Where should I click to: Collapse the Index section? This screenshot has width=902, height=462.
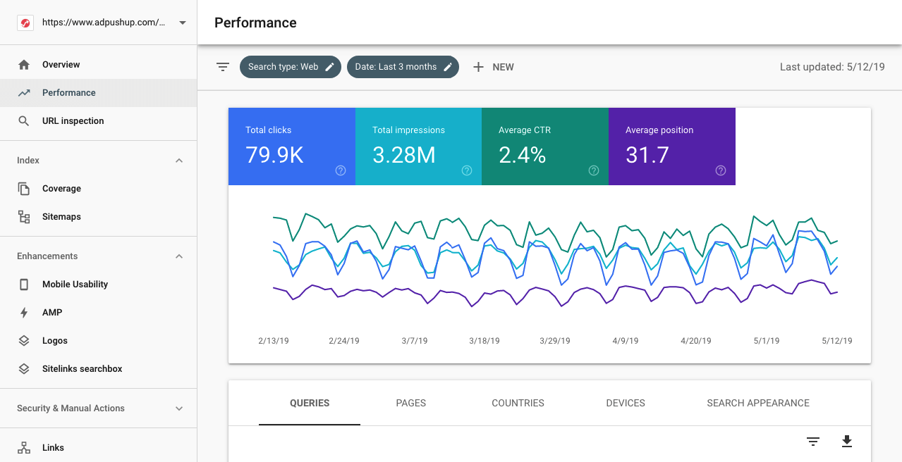click(179, 160)
